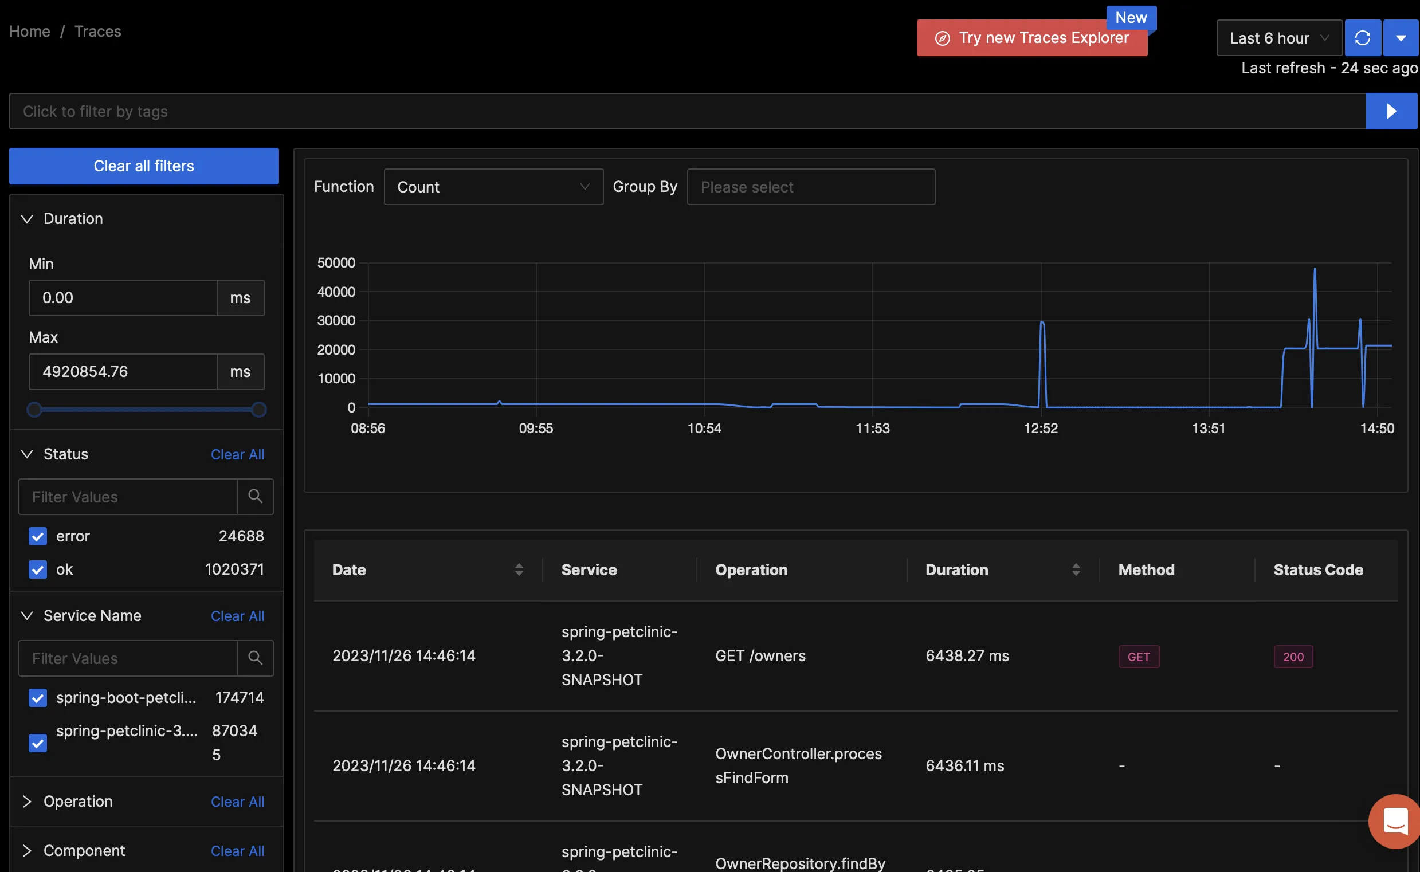The width and height of the screenshot is (1420, 872).
Task: Click the error count value 24688
Action: [x=242, y=536]
